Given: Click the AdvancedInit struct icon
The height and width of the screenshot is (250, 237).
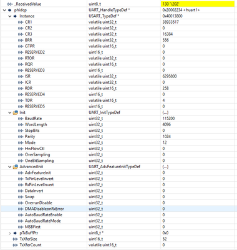Looking at the screenshot, I should pyautogui.click(x=16, y=167).
